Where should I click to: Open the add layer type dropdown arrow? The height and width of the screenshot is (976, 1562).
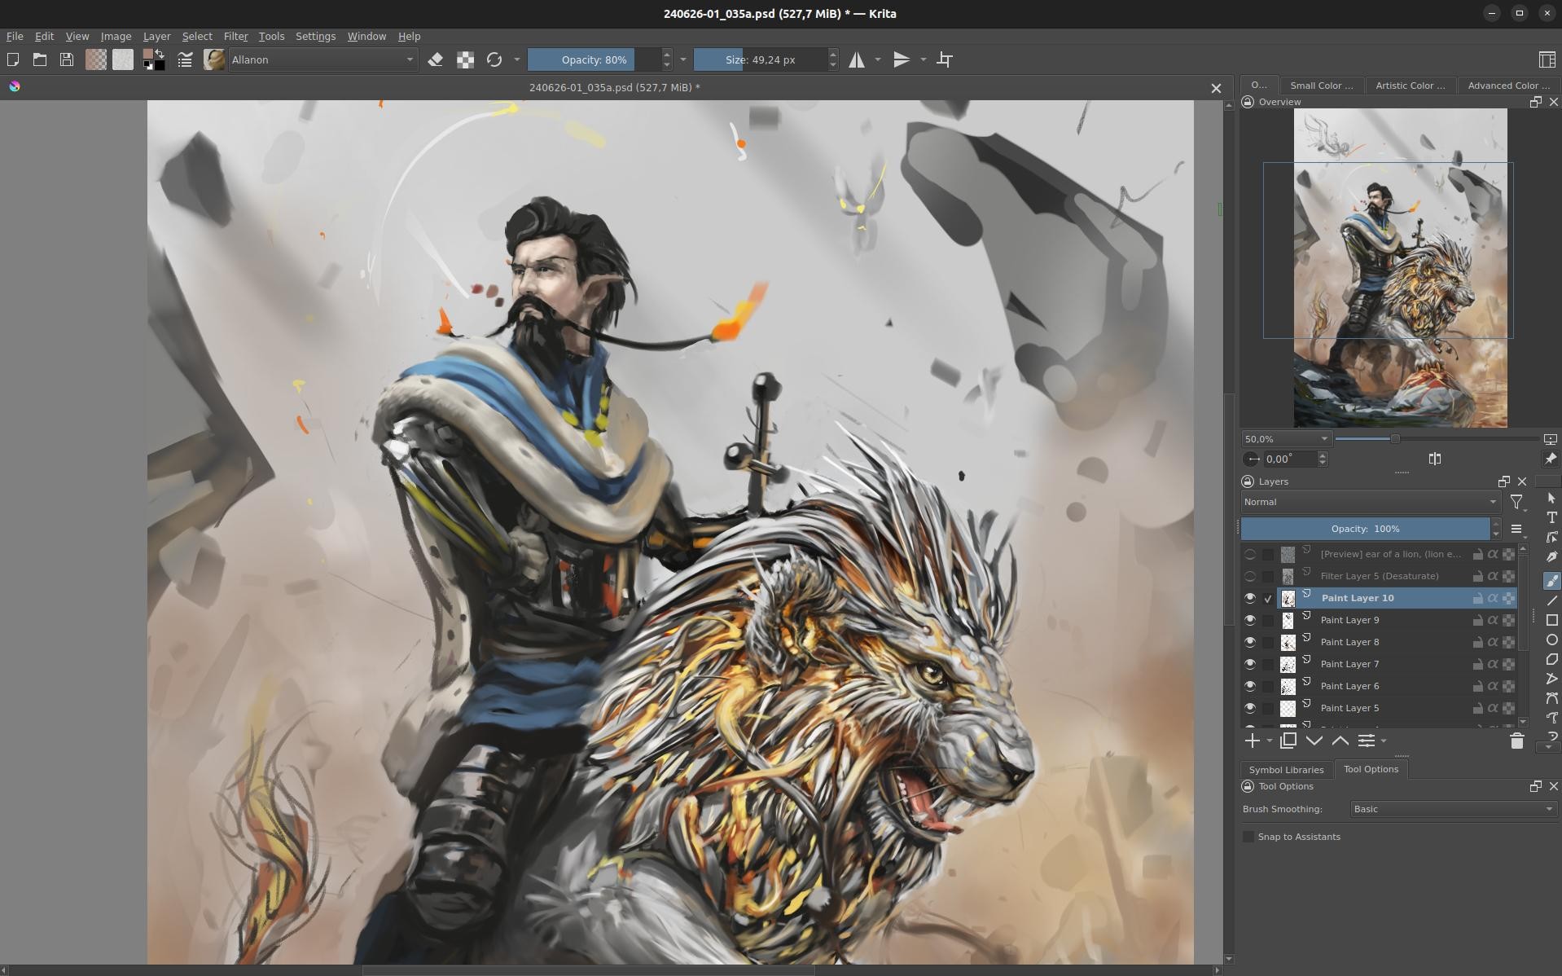click(x=1269, y=741)
